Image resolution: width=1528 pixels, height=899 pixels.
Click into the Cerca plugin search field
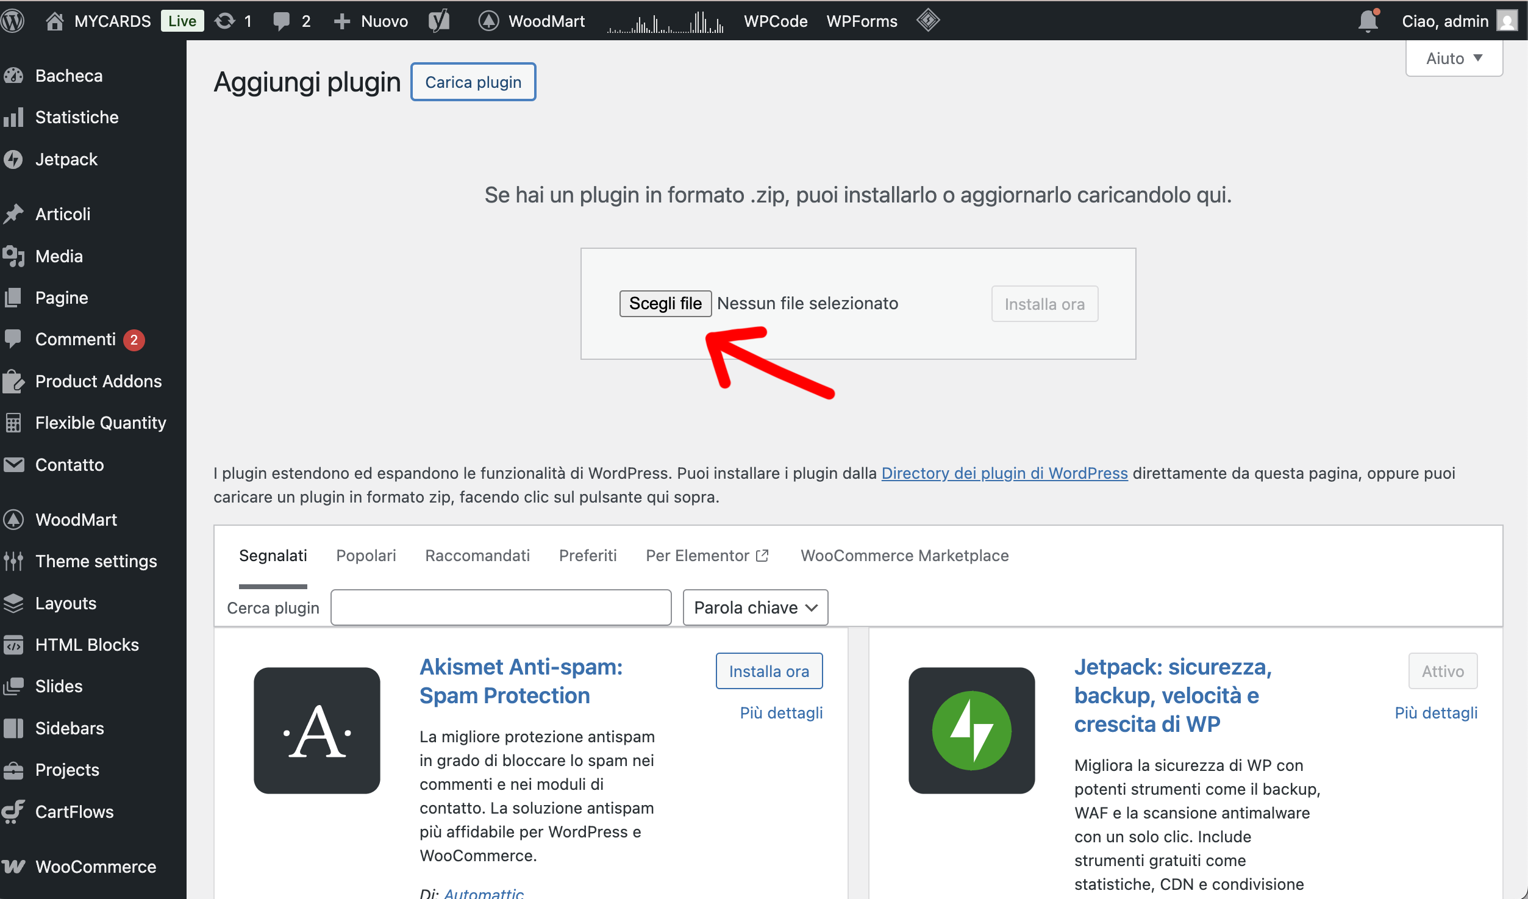tap(501, 607)
